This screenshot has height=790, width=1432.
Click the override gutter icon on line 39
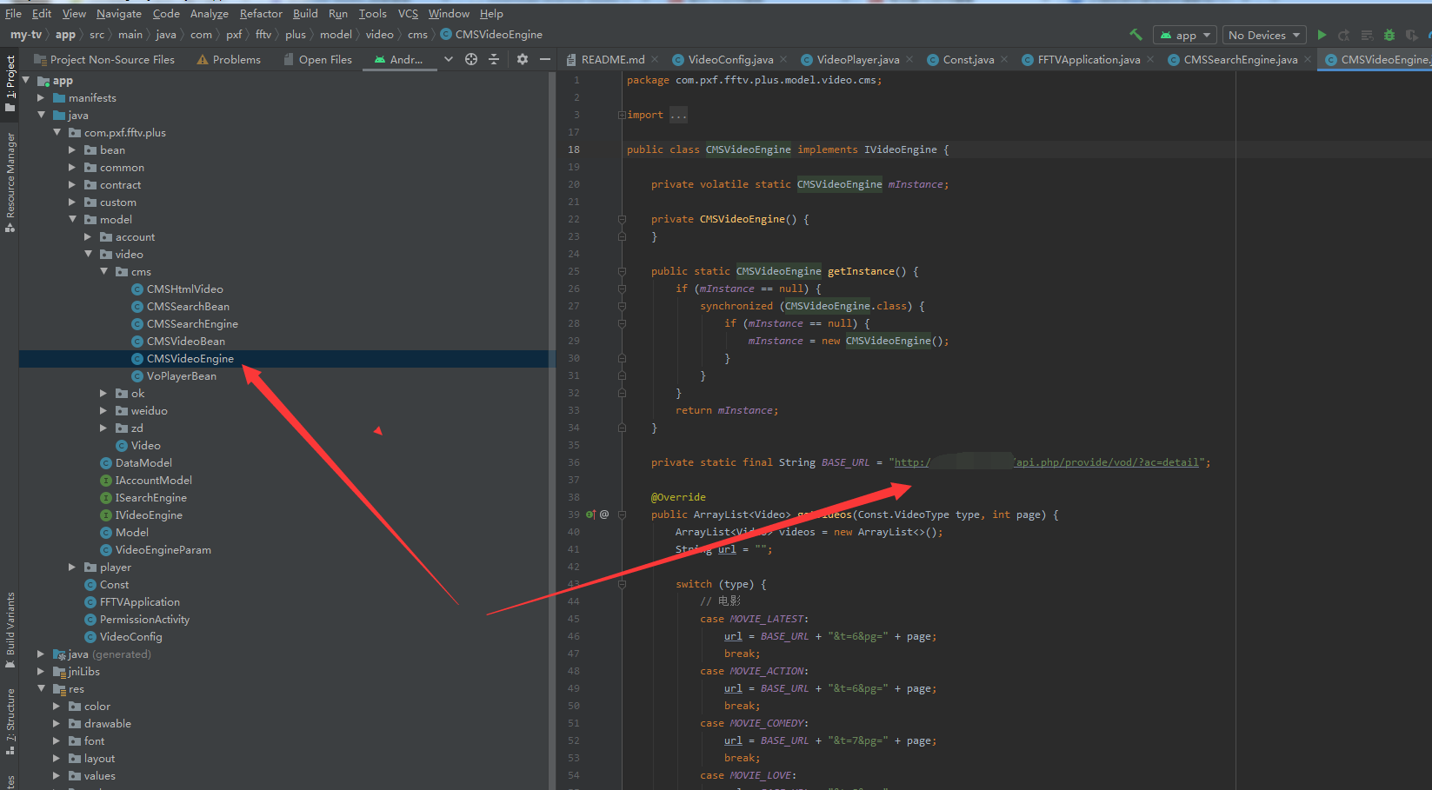590,514
